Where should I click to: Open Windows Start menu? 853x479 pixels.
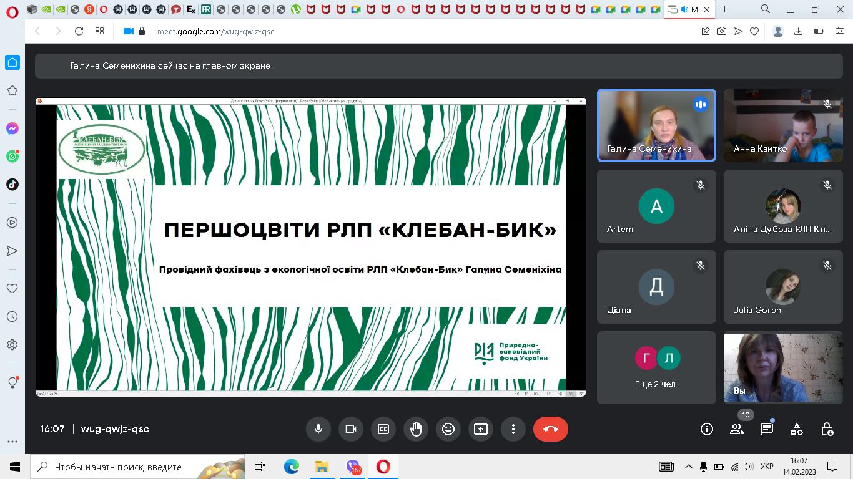(x=14, y=467)
